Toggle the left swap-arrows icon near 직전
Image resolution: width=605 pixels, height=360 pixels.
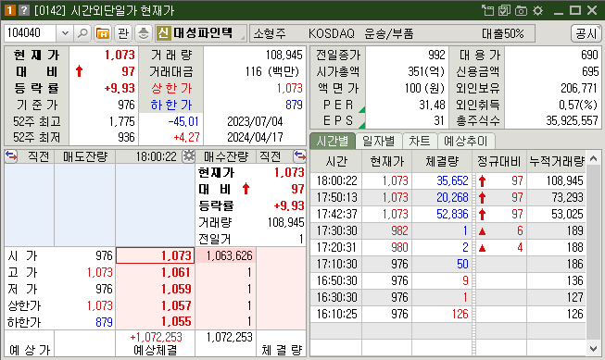tap(11, 156)
